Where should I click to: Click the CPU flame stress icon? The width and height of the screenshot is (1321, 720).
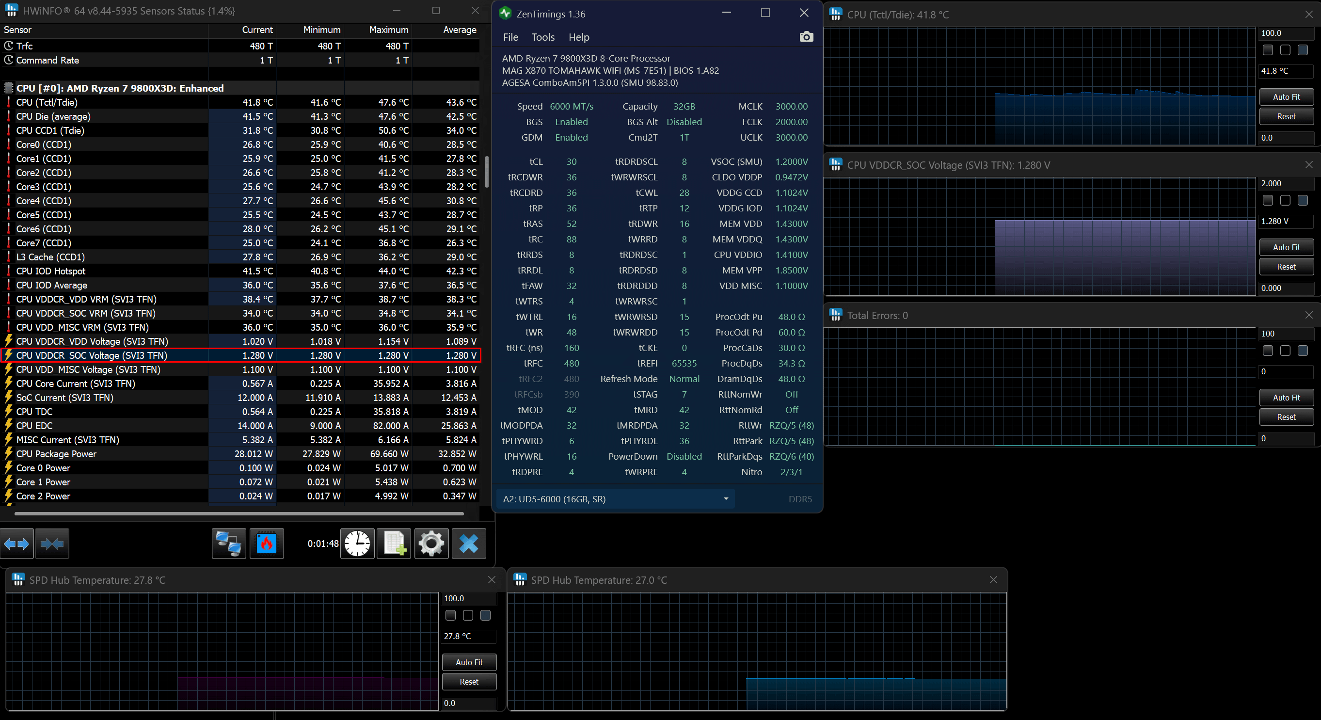click(266, 544)
